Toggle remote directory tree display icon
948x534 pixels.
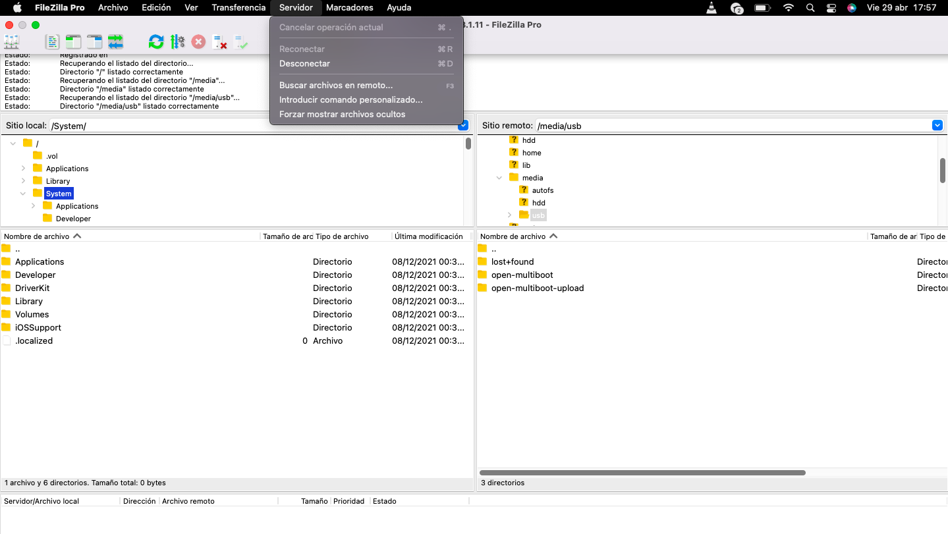click(94, 42)
